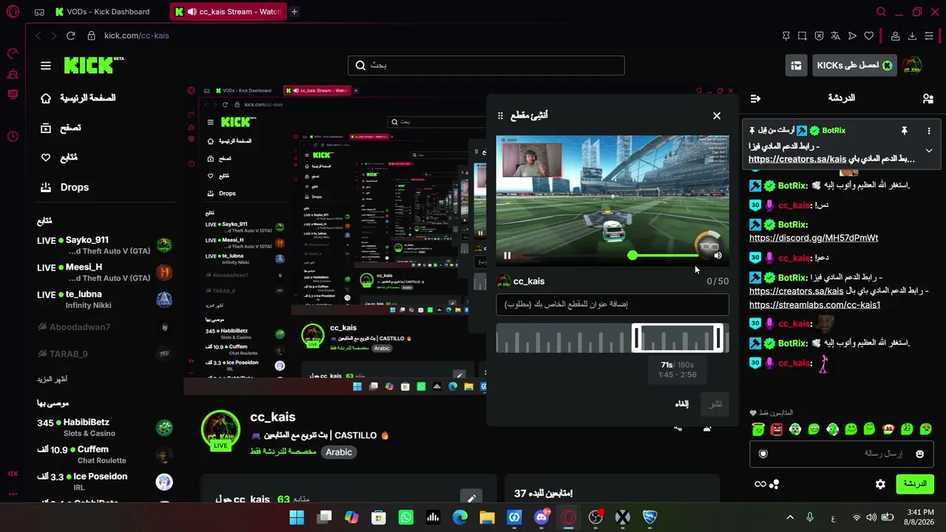Open the cc_kais profile avatar menu

[912, 66]
